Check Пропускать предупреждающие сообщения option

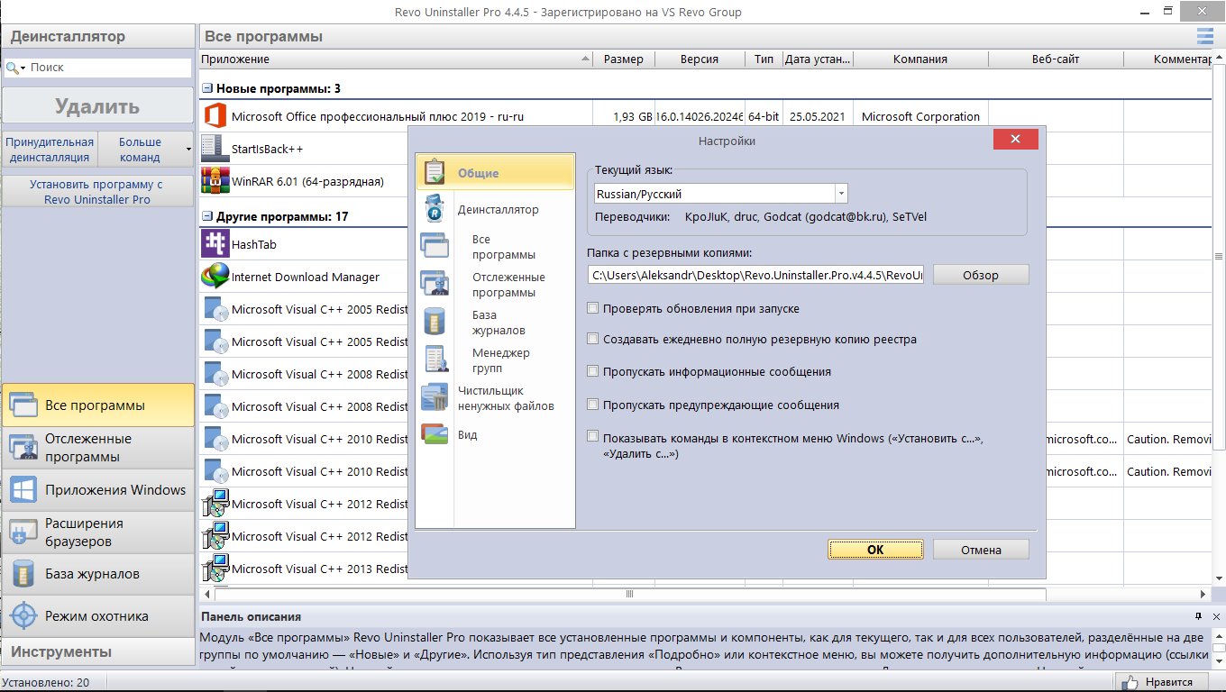point(593,405)
